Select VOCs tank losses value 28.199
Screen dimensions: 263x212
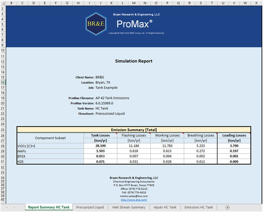point(100,146)
